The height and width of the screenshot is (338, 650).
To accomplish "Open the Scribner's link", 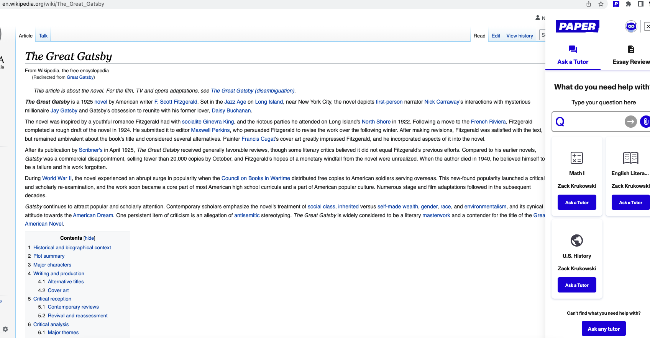I will coord(90,150).
